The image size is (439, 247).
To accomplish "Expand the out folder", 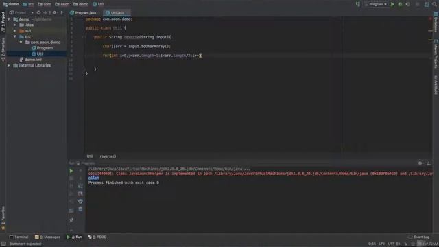I will pyautogui.click(x=15, y=31).
